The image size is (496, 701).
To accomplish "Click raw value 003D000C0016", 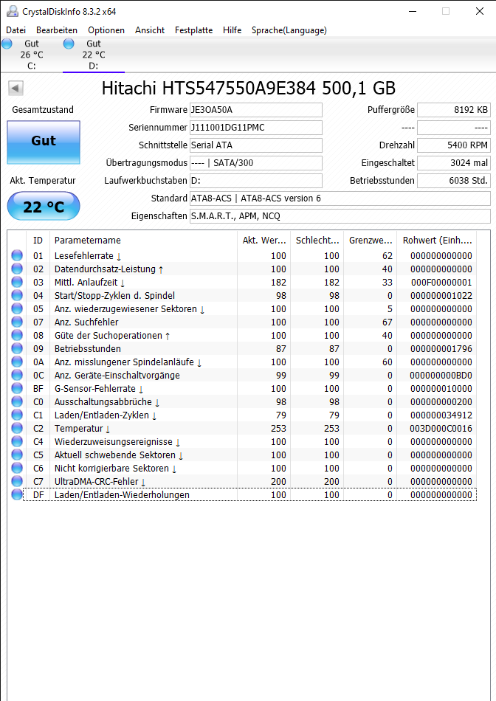I will [x=441, y=428].
